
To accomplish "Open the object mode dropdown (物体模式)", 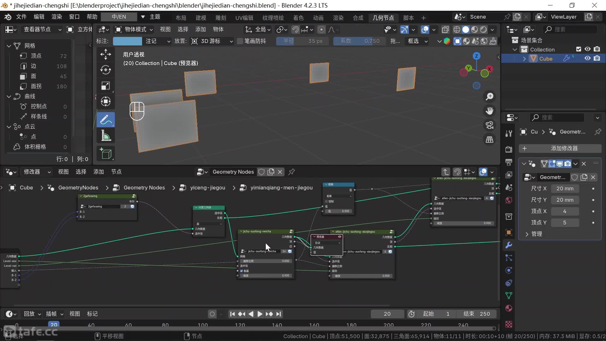I will point(134,29).
